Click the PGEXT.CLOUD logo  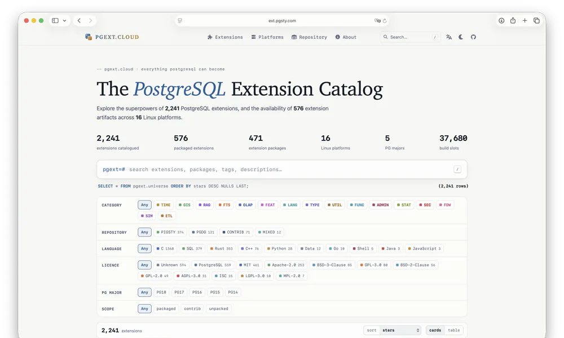click(x=112, y=37)
